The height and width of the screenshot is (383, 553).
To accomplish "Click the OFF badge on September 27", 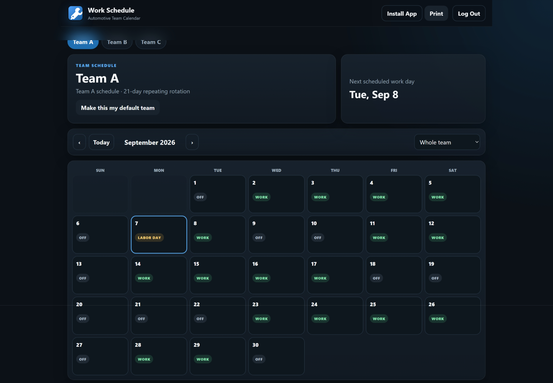I will click(x=83, y=359).
